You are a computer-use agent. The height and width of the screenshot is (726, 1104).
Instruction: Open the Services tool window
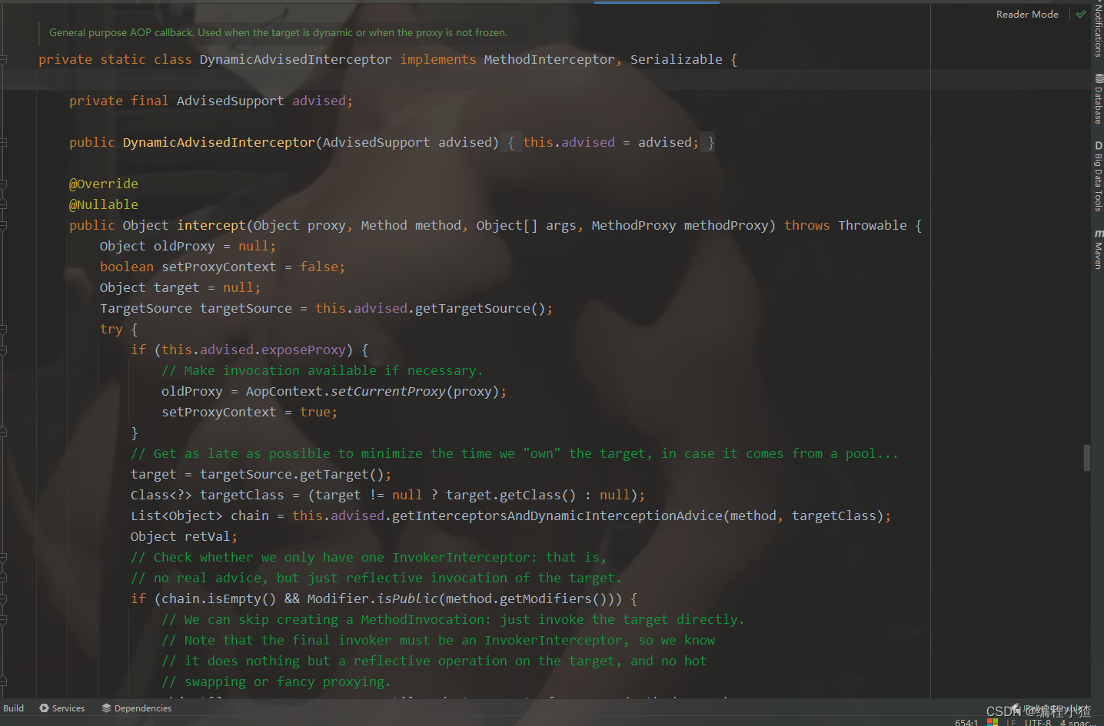[x=62, y=708]
